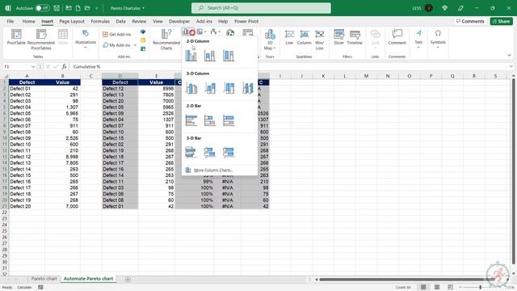This screenshot has width=517, height=291.
Task: Switch to the Page Layout tab
Action: coord(72,21)
